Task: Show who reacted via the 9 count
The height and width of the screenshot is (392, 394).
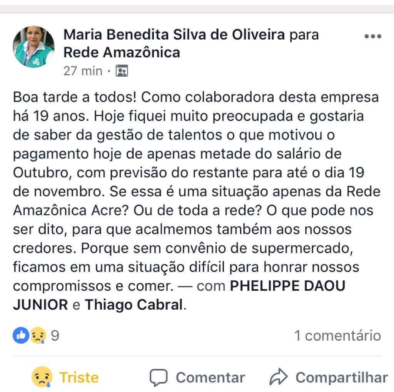Action: [x=55, y=336]
